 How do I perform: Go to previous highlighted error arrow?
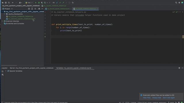[x=180, y=12]
